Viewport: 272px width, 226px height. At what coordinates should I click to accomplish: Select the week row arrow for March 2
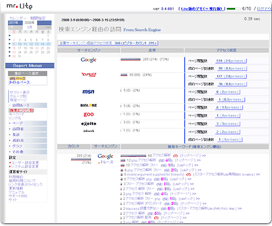(x=10, y=40)
